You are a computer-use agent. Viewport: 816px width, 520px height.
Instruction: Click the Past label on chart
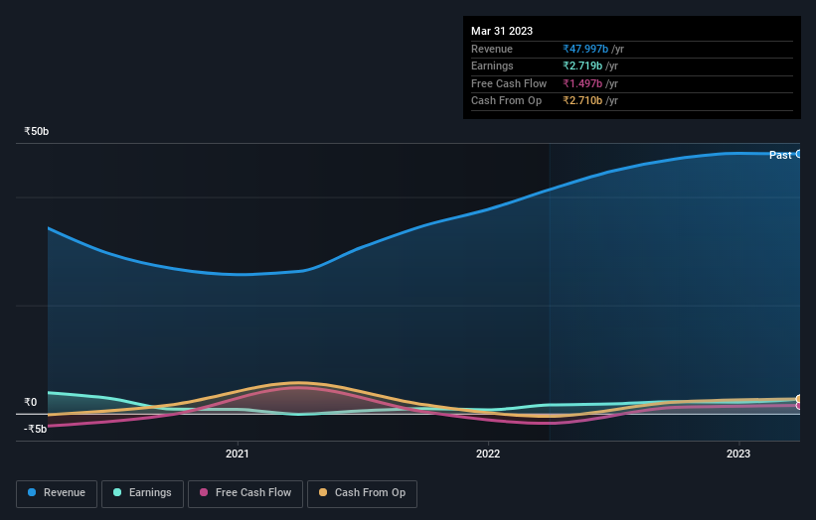[780, 155]
